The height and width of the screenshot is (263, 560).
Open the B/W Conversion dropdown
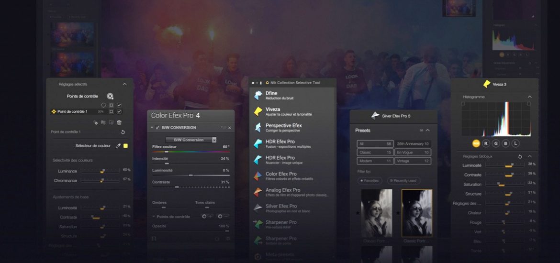point(213,140)
